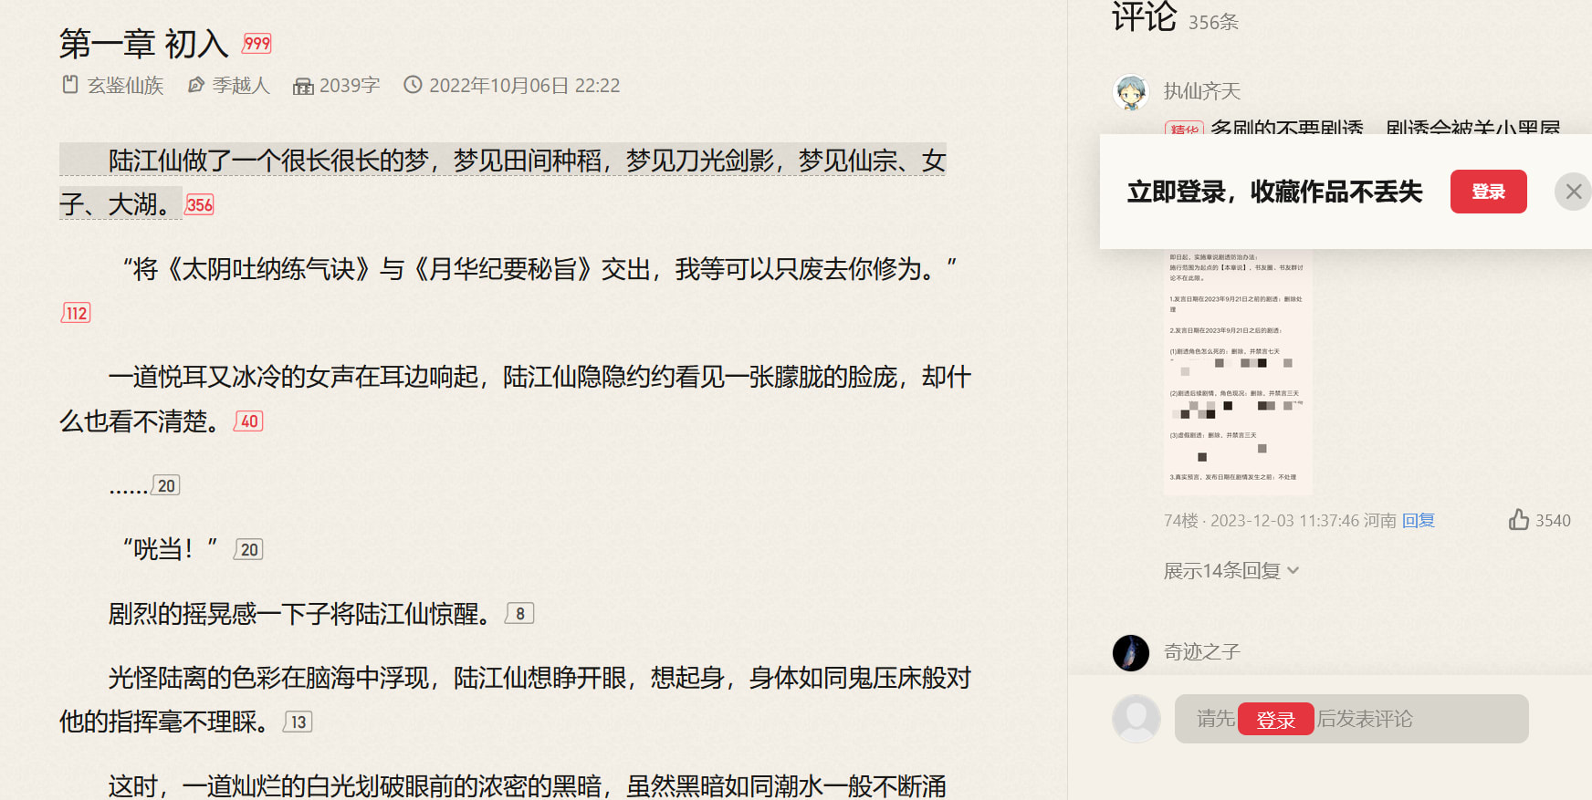This screenshot has width=1592, height=800.
Task: Click the book icon before 玄鉴仙族
Action: point(70,85)
